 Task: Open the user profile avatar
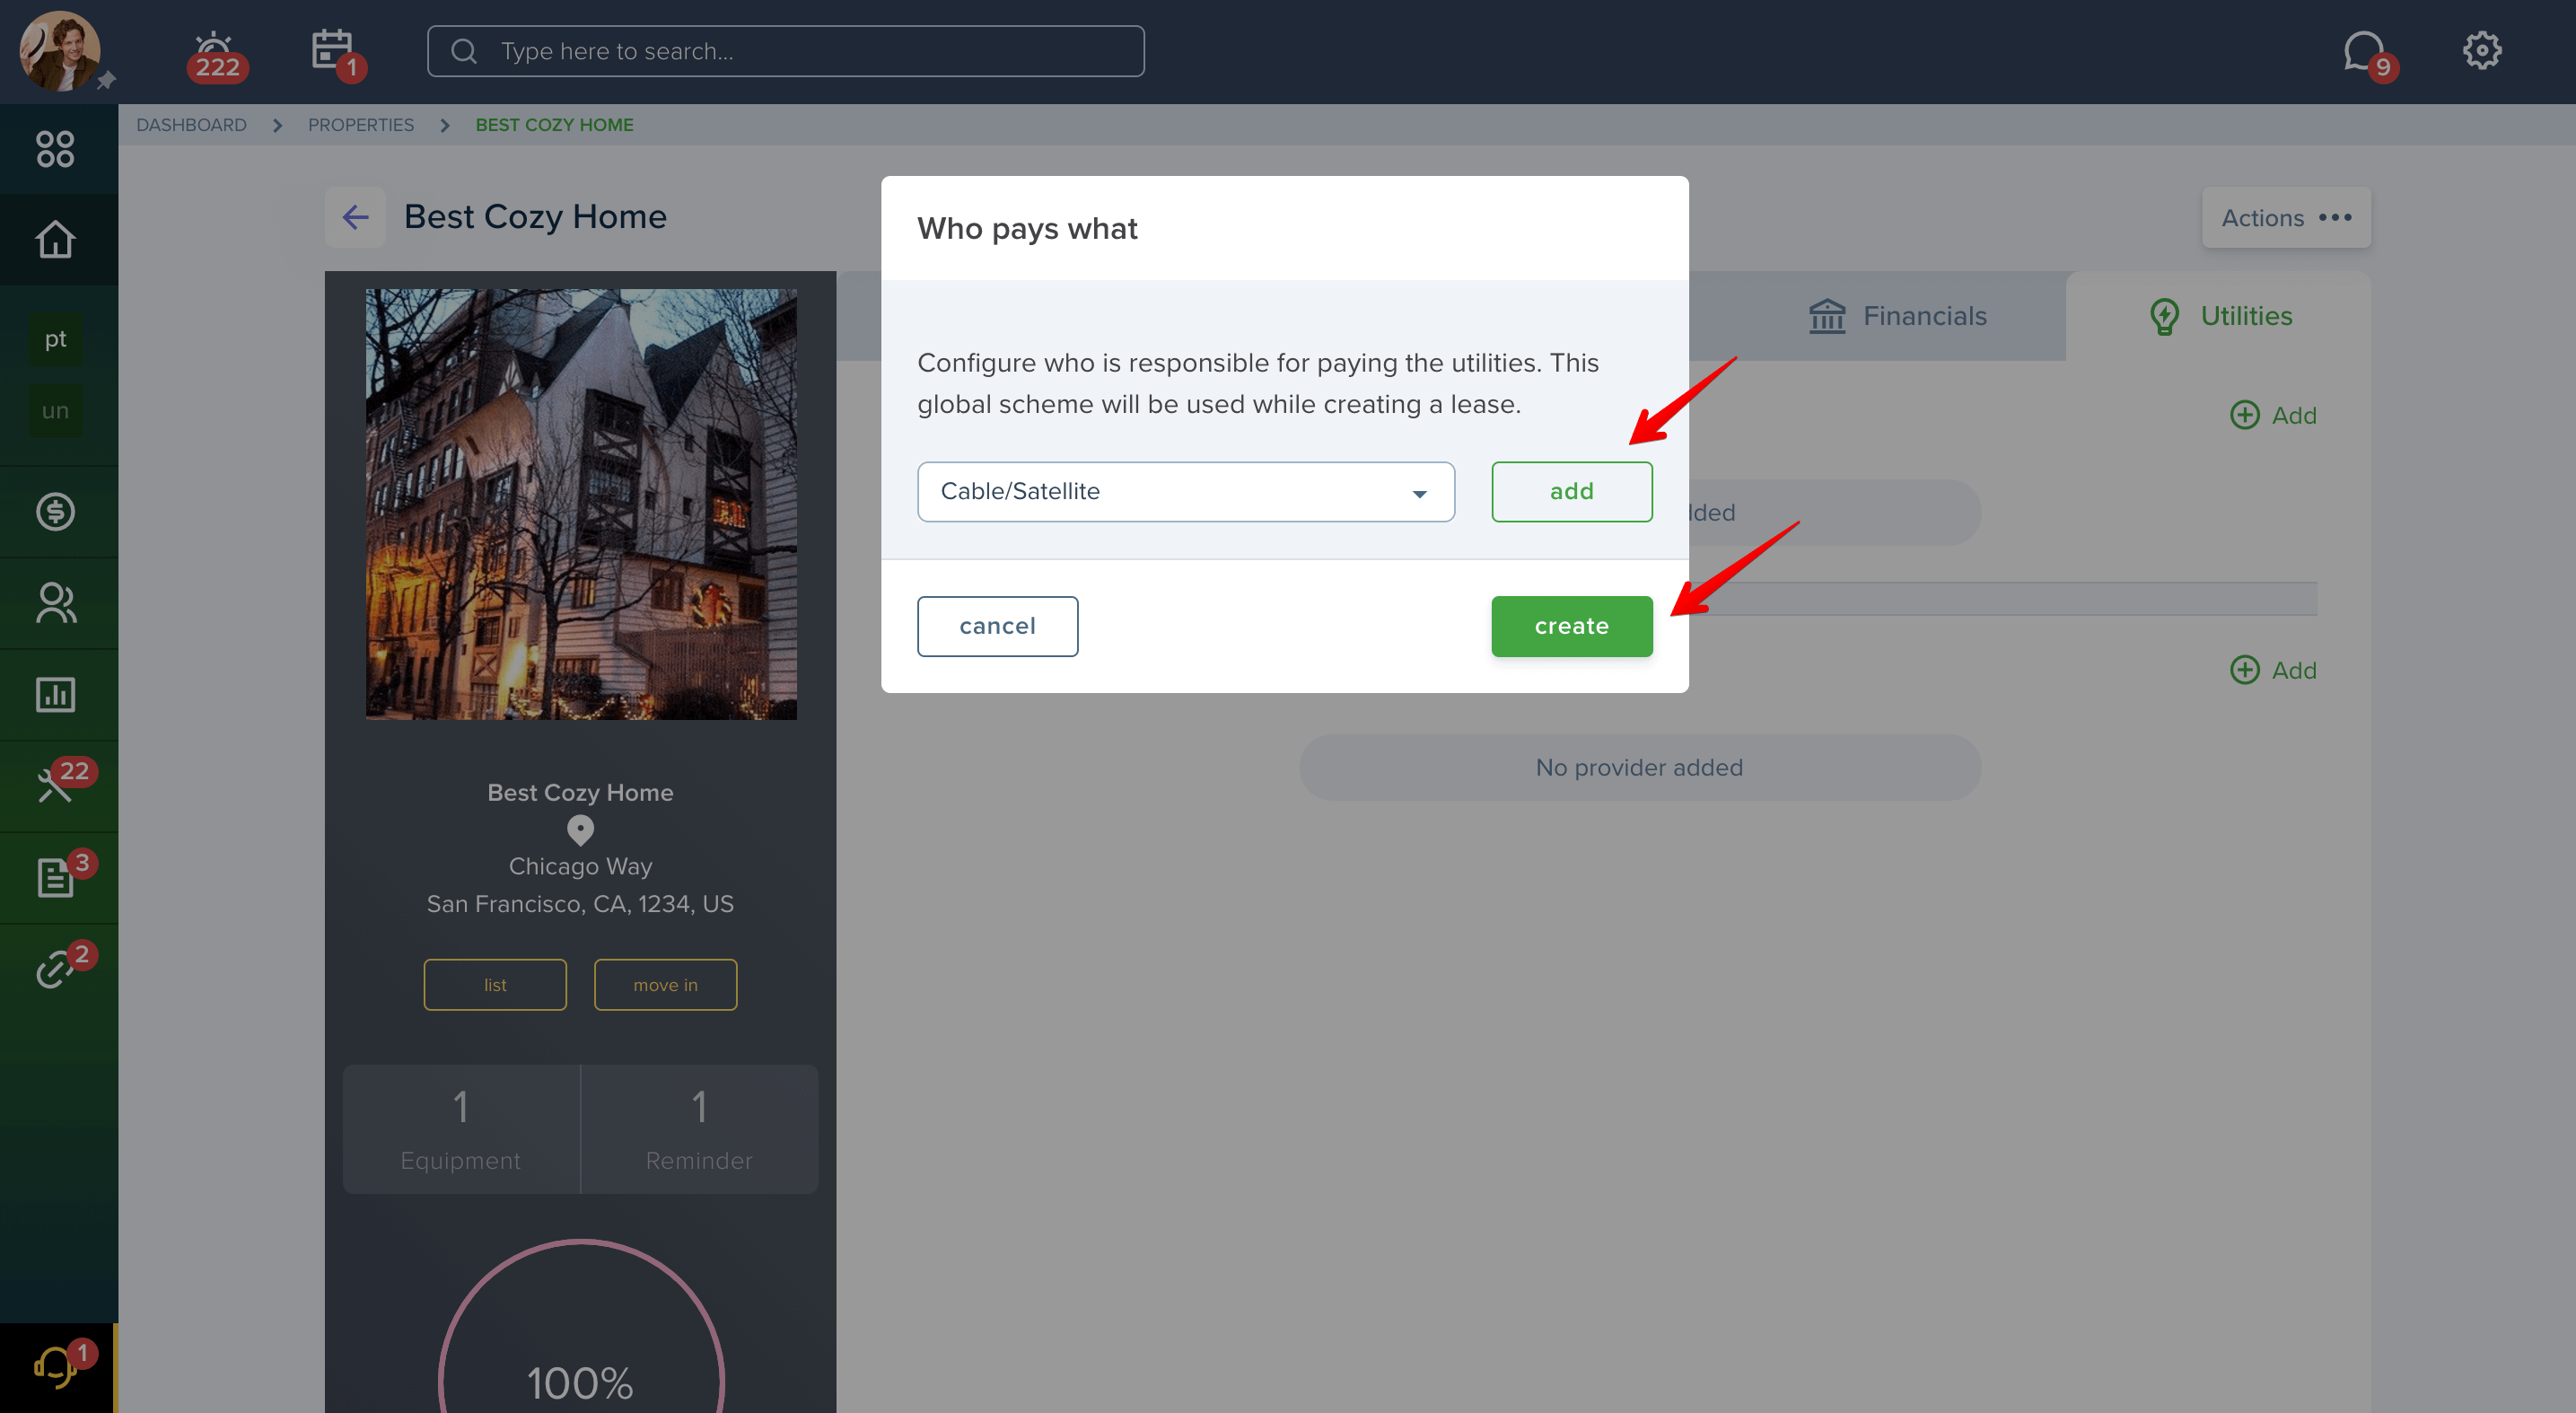pos(60,51)
